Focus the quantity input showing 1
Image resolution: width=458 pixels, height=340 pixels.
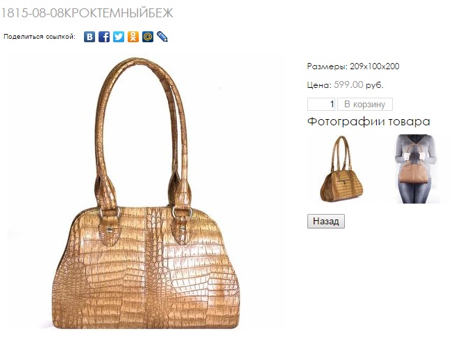tap(321, 104)
